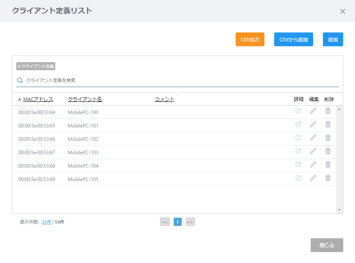The height and width of the screenshot is (263, 355).
Task: Click the search magnifier icon
Action: click(x=20, y=80)
